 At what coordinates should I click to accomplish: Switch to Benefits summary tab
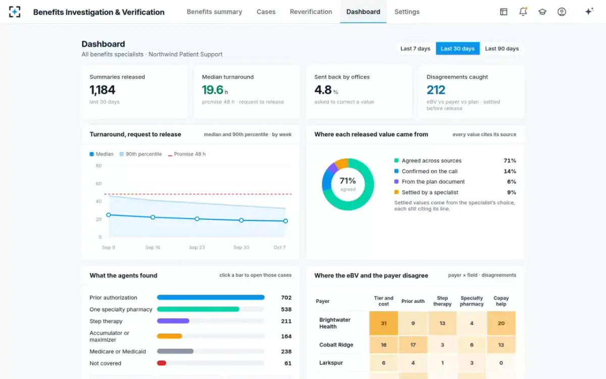(214, 12)
